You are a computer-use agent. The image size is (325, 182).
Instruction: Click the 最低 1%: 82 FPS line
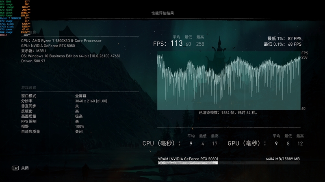[x=284, y=38]
